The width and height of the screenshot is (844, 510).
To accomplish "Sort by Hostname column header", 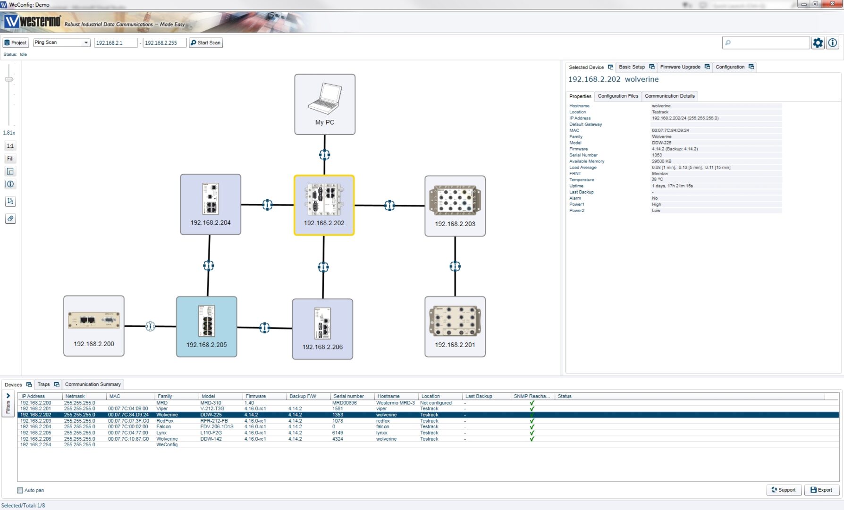I will (396, 396).
